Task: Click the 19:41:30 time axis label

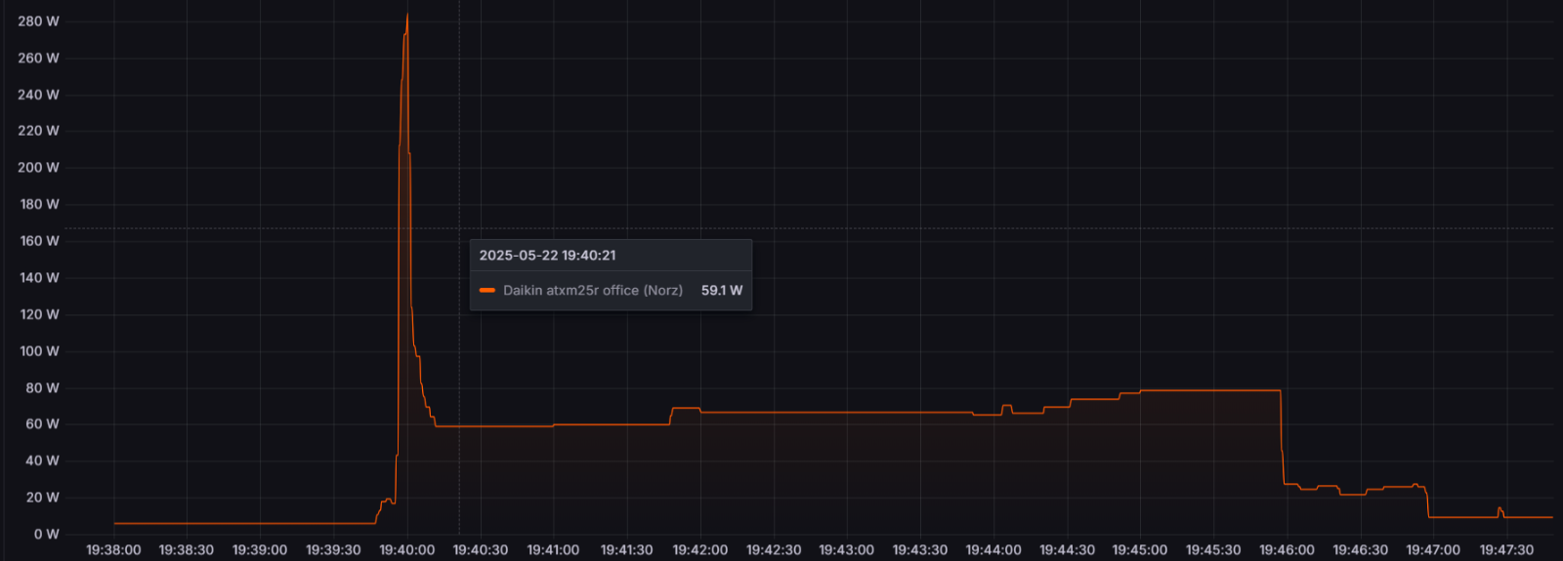Action: [627, 550]
